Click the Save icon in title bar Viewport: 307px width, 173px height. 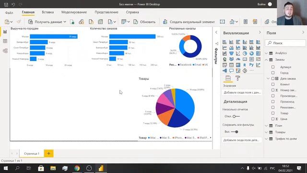click(x=6, y=4)
